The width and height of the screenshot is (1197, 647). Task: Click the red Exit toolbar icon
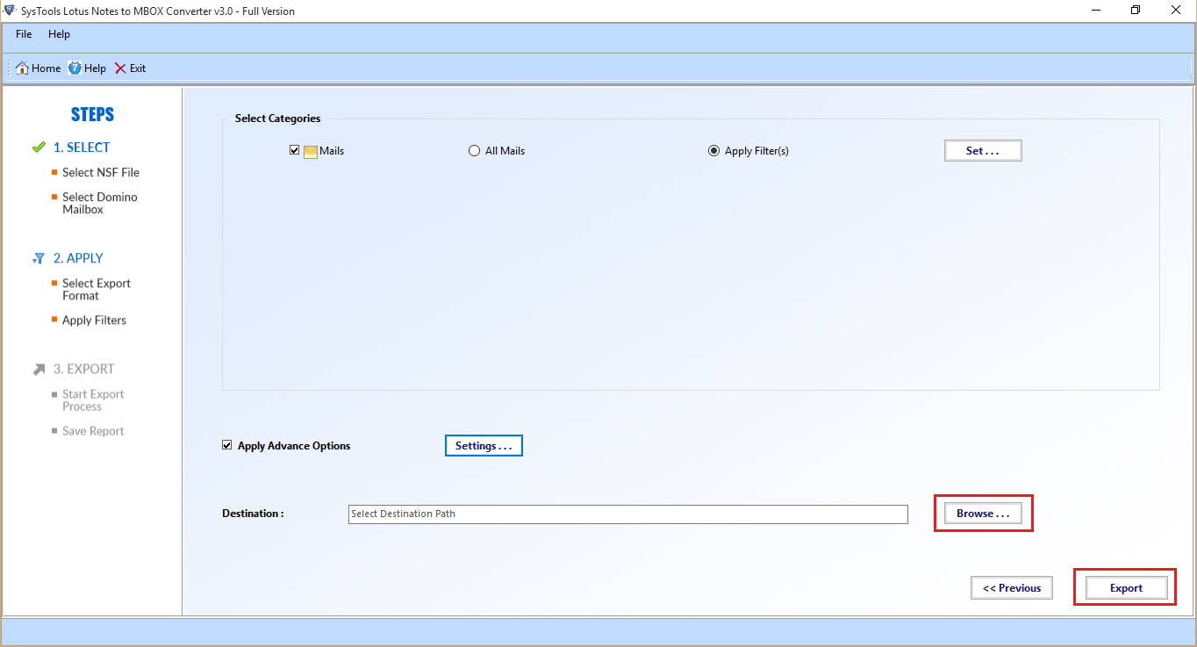[120, 68]
